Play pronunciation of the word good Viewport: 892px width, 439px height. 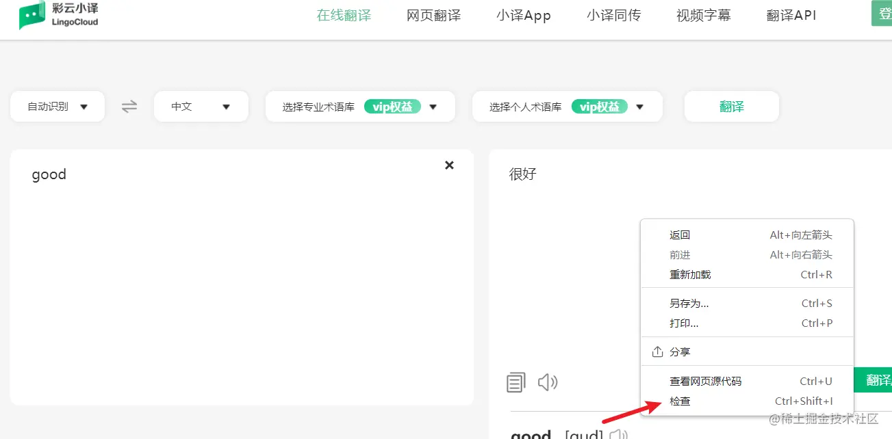pyautogui.click(x=618, y=435)
